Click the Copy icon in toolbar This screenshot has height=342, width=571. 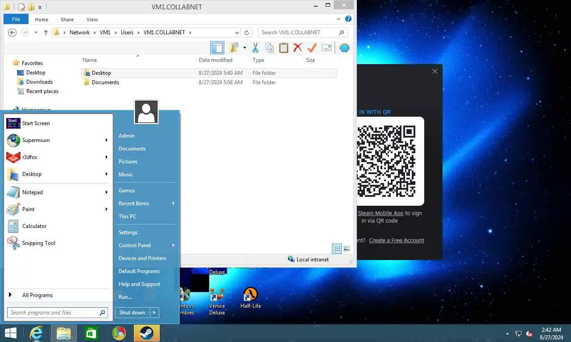269,48
